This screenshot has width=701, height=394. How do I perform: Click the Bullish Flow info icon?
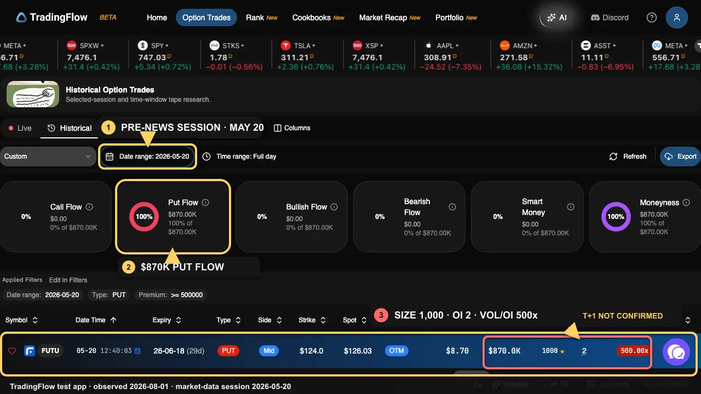[334, 207]
